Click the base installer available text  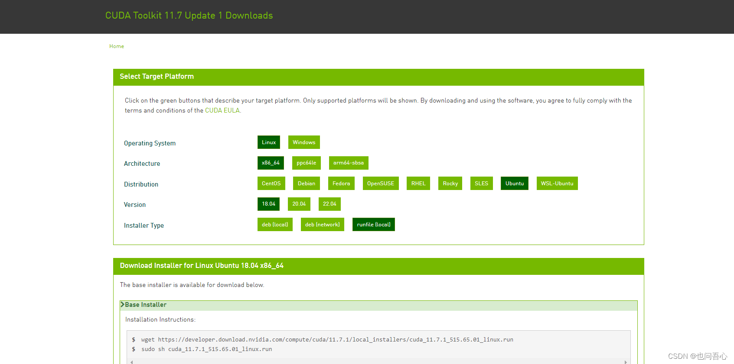[192, 285]
